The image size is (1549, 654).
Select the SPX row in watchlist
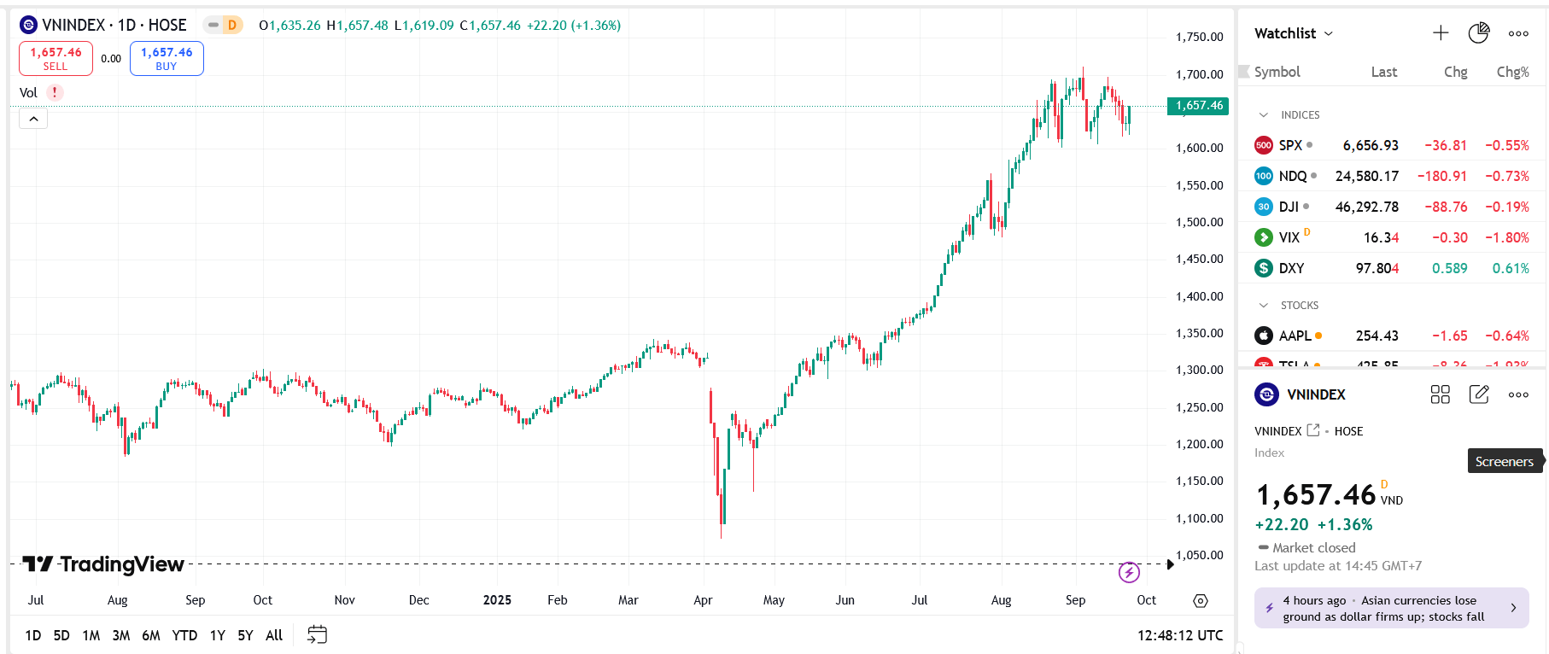(1392, 145)
